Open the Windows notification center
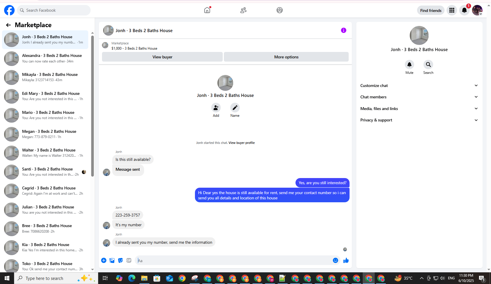Screen dimensions: 491x284 pyautogui.click(x=482, y=278)
